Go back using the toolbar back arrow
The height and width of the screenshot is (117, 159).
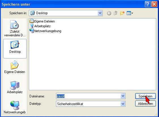tap(109, 13)
